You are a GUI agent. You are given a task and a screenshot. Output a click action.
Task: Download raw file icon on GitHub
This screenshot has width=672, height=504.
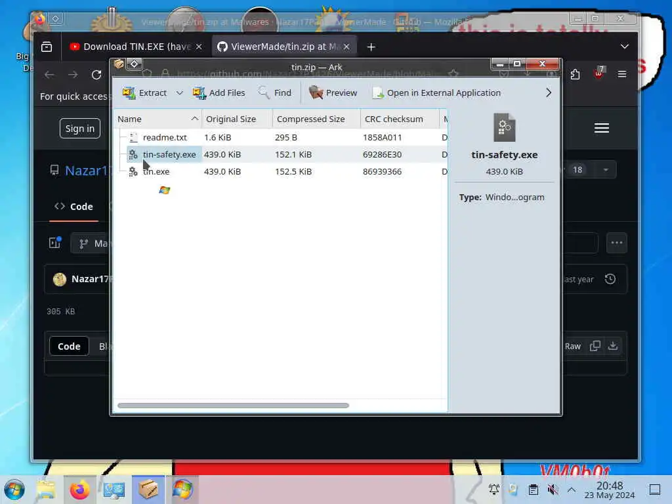point(613,346)
